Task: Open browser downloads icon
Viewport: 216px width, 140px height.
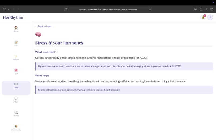Action: click(x=195, y=9)
